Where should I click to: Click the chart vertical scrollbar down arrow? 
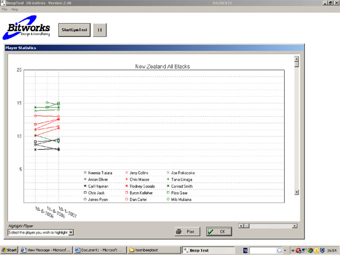click(x=296, y=192)
